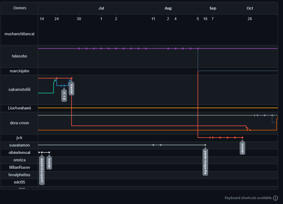Click the master label under jv-k's commits
The height and width of the screenshot is (204, 283).
[242, 148]
